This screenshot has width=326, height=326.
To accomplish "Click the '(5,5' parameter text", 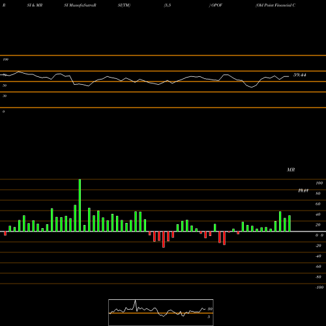I will click(x=168, y=5).
